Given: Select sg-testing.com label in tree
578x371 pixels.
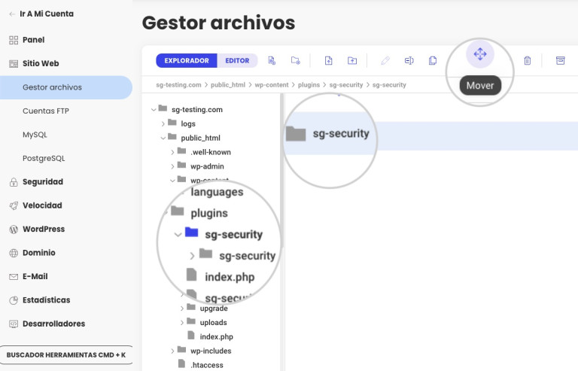Looking at the screenshot, I should tap(197, 109).
